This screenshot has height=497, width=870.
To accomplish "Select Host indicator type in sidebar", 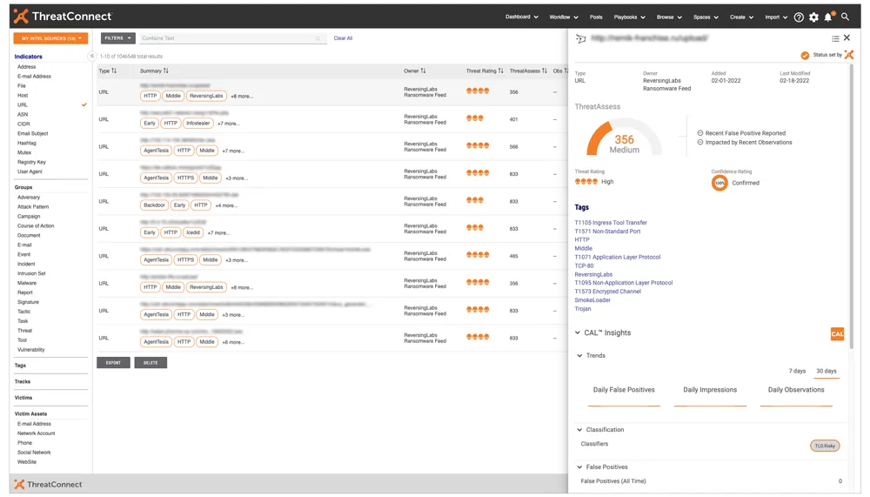I will (23, 96).
